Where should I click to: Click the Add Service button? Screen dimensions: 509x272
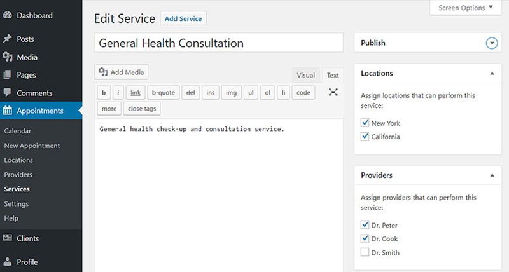183,19
